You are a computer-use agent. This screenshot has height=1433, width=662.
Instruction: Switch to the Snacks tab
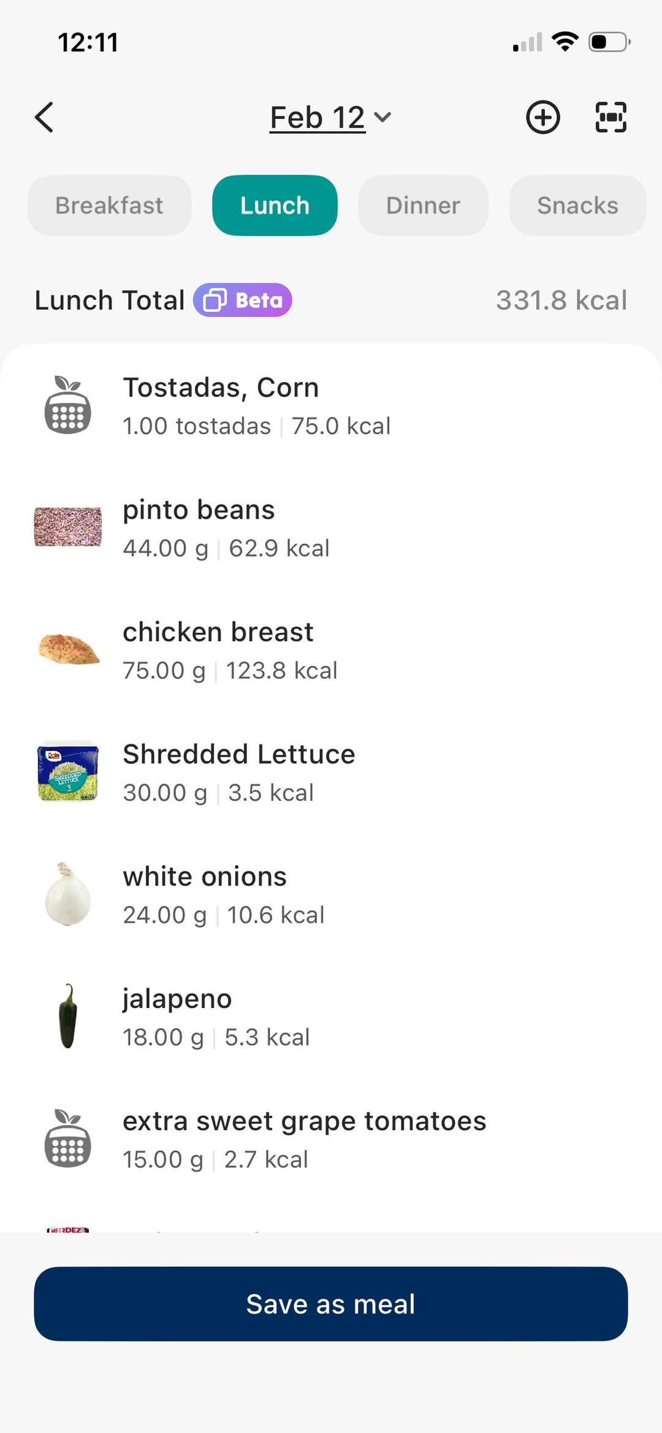point(577,205)
